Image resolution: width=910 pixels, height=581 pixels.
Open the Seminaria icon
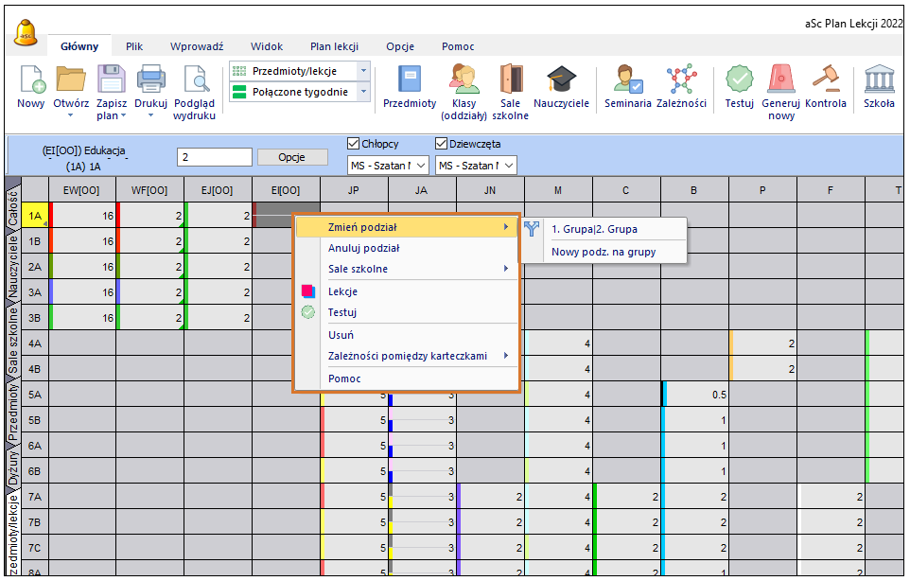click(628, 79)
